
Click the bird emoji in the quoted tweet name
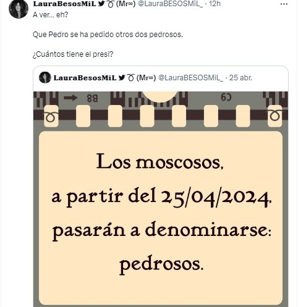(x=122, y=78)
